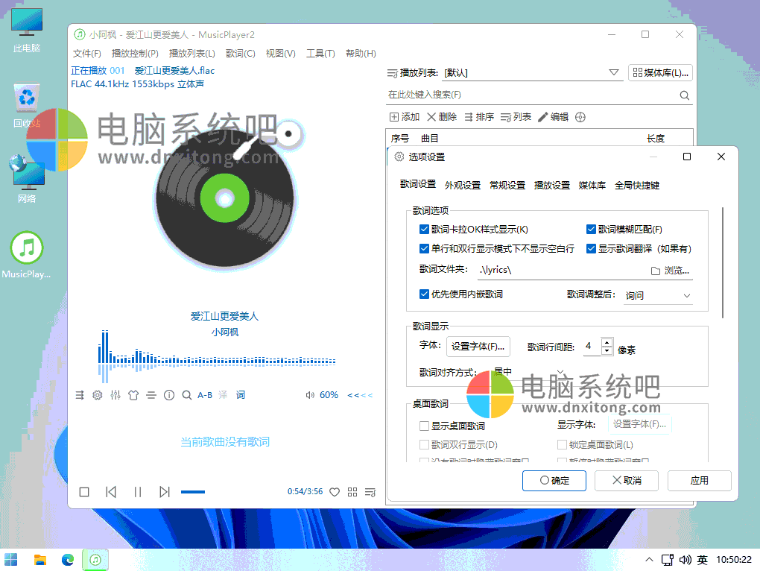The image size is (760, 571).
Task: Click the <<<< playlist collapse arrows
Action: coord(360,395)
